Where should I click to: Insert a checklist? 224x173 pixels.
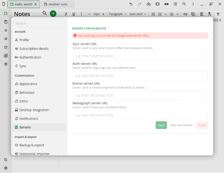(153, 14)
